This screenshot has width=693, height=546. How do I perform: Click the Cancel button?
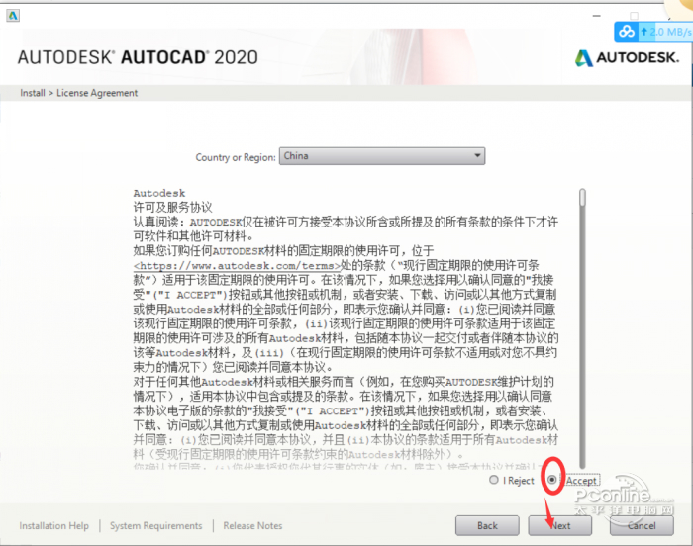[642, 525]
